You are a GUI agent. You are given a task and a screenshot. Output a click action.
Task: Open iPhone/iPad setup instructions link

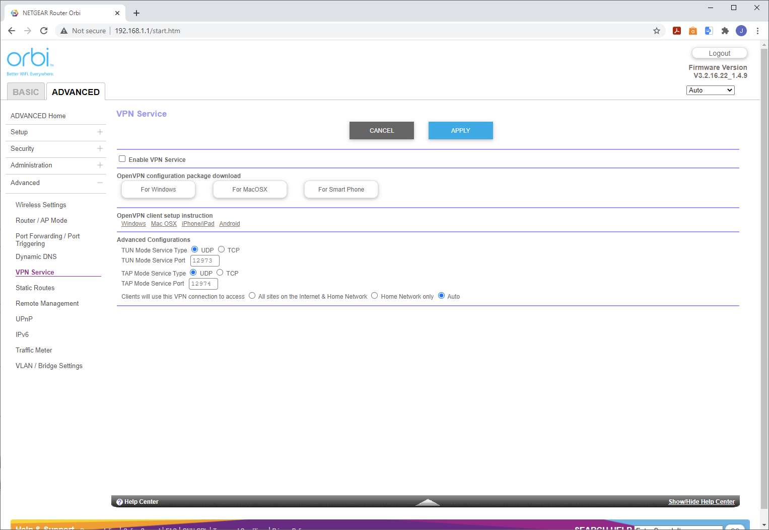coord(198,224)
